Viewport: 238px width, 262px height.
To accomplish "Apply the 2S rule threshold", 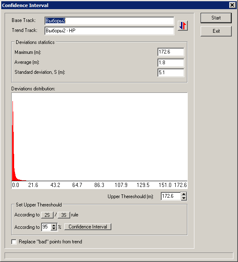I will click(x=47, y=215).
